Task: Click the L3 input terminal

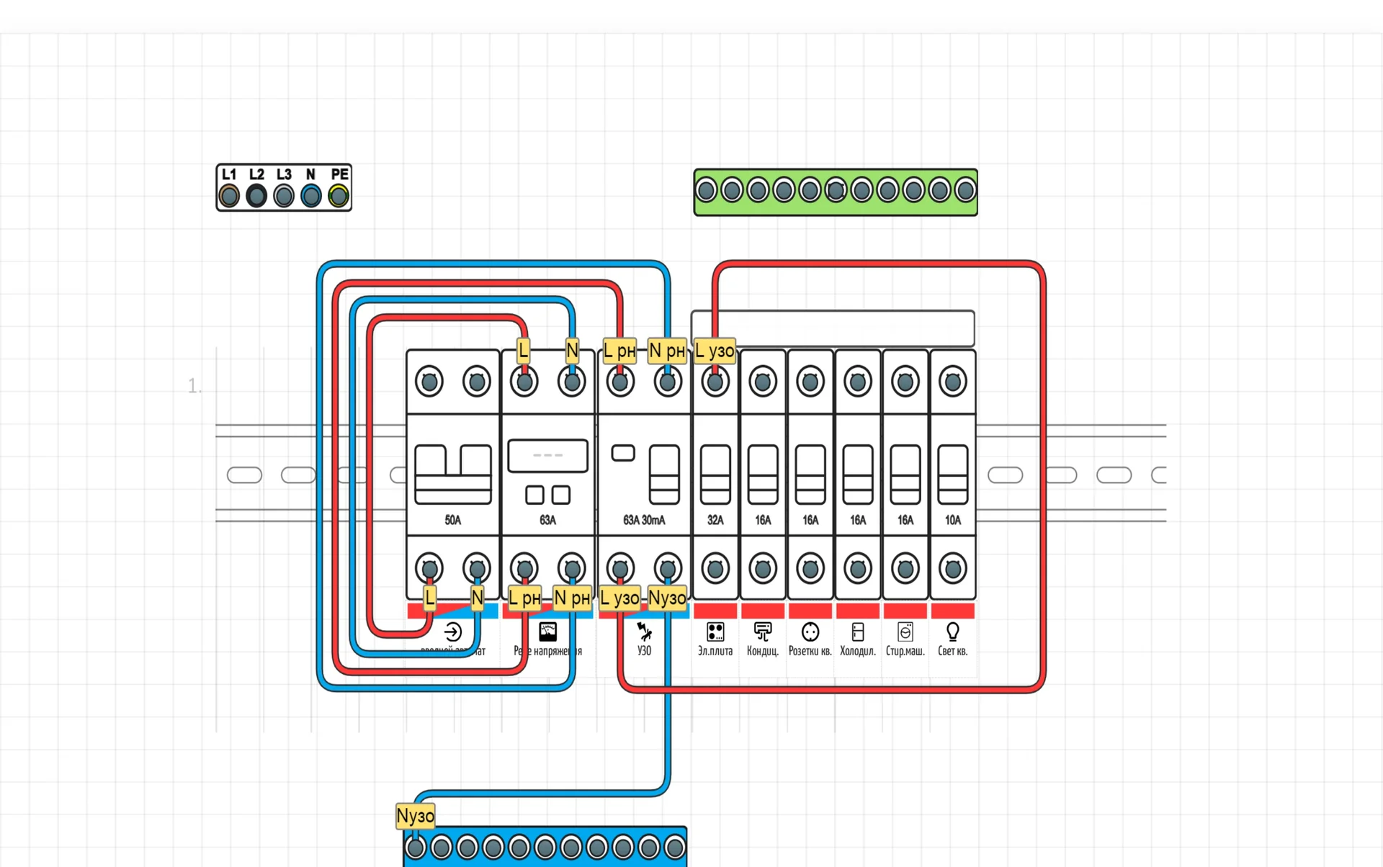Action: [x=284, y=196]
